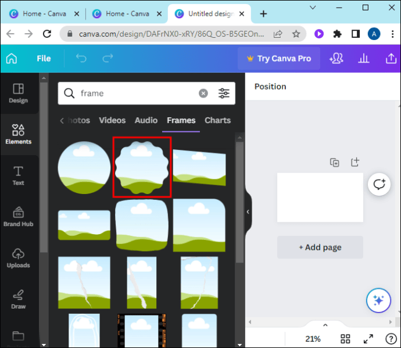Open the Uploads panel
401x348 pixels.
[19, 258]
